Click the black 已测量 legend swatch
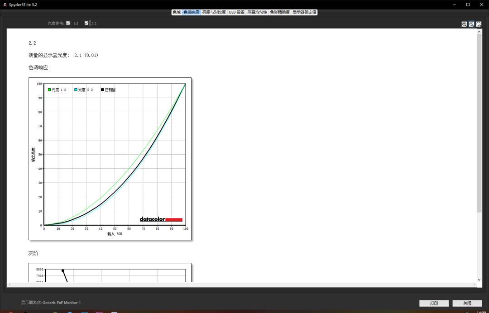This screenshot has height=313, width=489. click(102, 90)
